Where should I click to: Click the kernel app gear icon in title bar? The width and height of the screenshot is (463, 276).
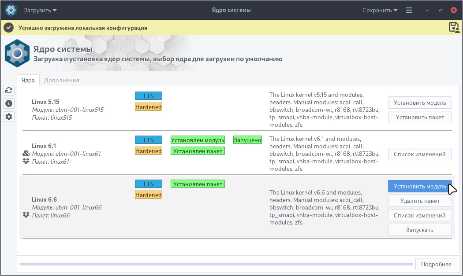(11, 10)
